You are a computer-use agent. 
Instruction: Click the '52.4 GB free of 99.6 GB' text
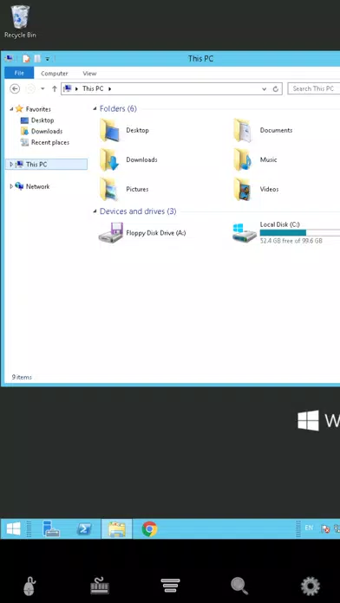pos(291,241)
